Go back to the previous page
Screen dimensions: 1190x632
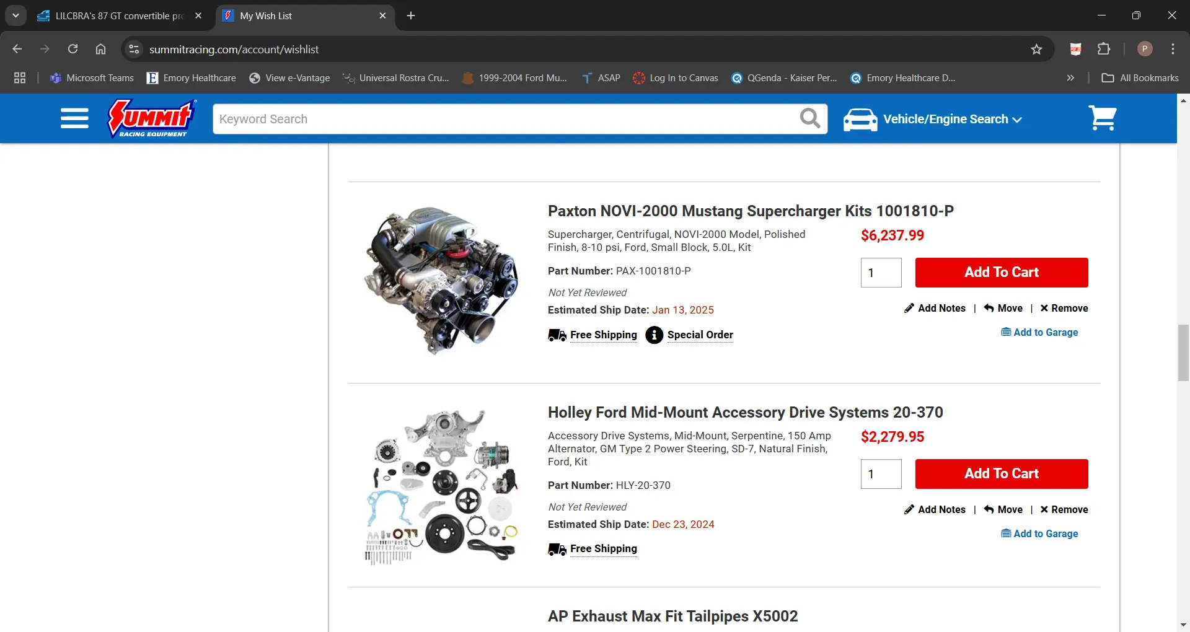17,49
